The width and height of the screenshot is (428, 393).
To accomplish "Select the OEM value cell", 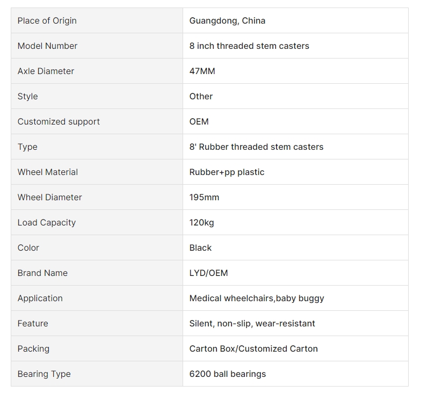I will click(x=295, y=121).
